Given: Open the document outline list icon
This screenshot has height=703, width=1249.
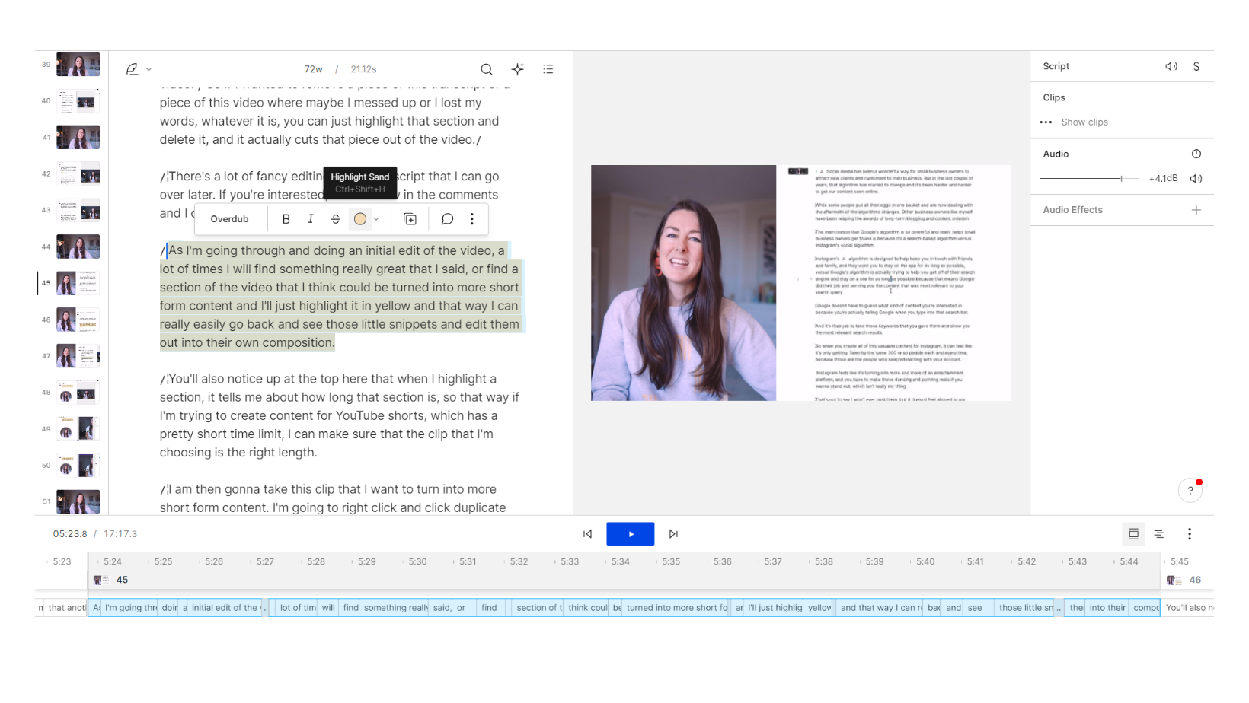Looking at the screenshot, I should click(548, 68).
